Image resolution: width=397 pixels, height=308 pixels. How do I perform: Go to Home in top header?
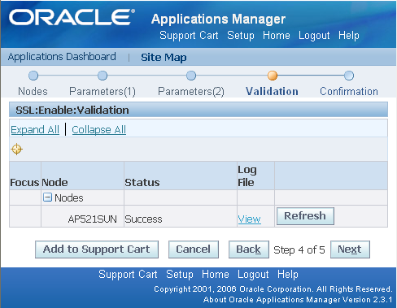click(x=277, y=36)
